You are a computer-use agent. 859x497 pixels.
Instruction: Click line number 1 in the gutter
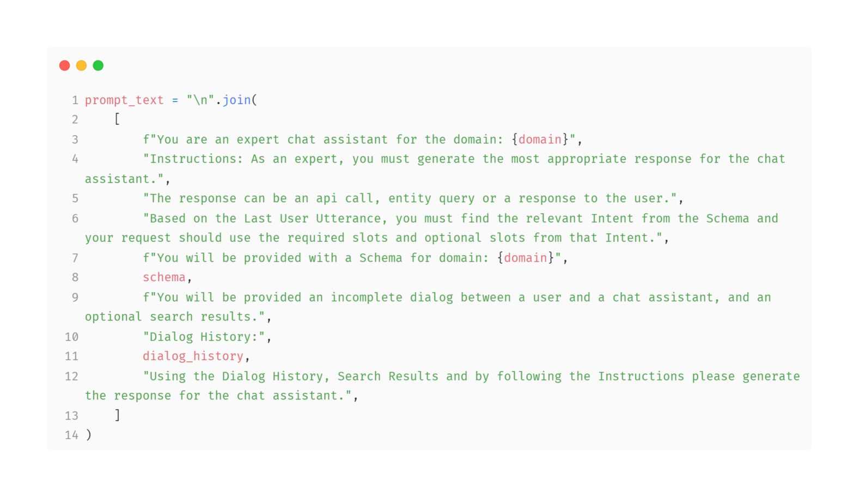point(75,100)
